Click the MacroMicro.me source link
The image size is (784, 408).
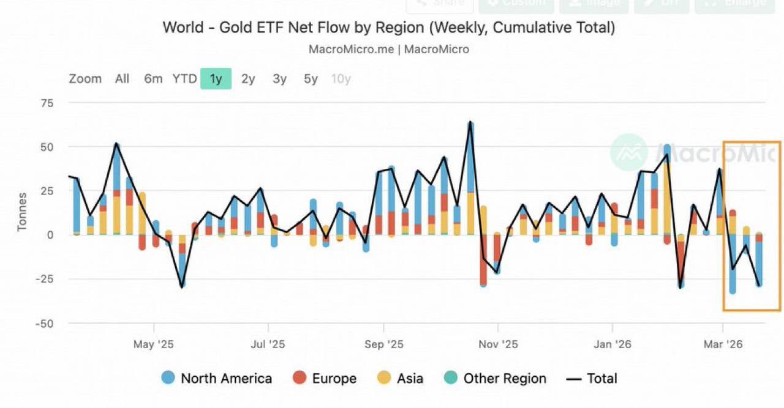pyautogui.click(x=350, y=50)
